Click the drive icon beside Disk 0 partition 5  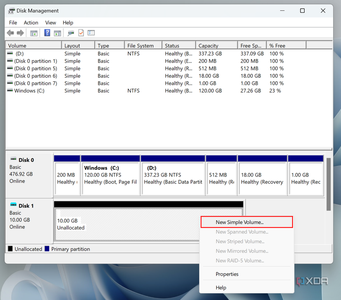10,68
